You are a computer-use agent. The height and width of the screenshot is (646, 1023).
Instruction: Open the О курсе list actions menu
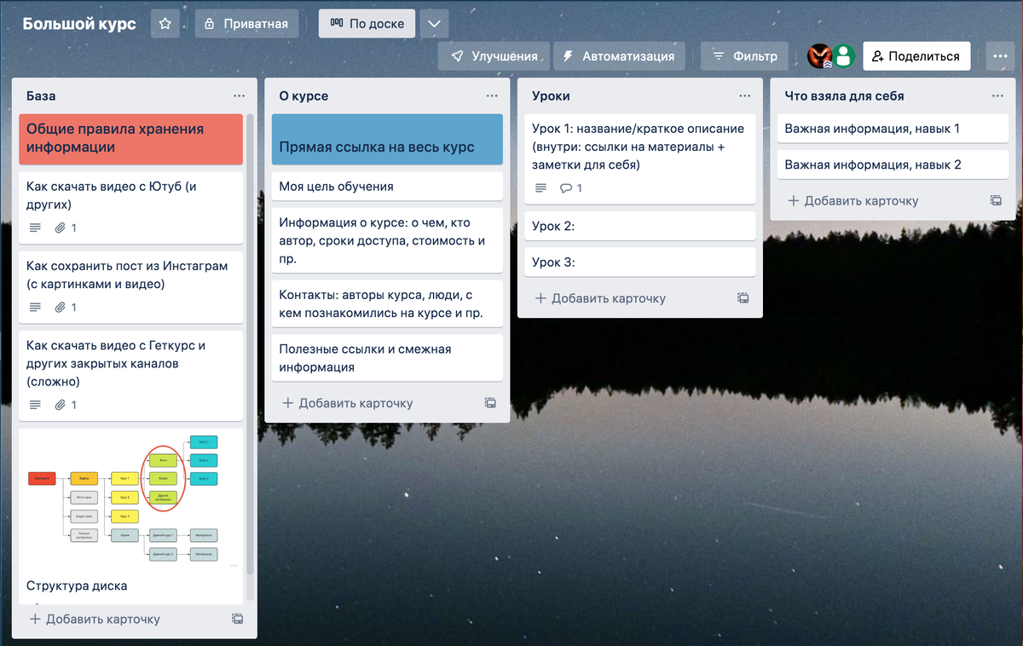point(492,96)
